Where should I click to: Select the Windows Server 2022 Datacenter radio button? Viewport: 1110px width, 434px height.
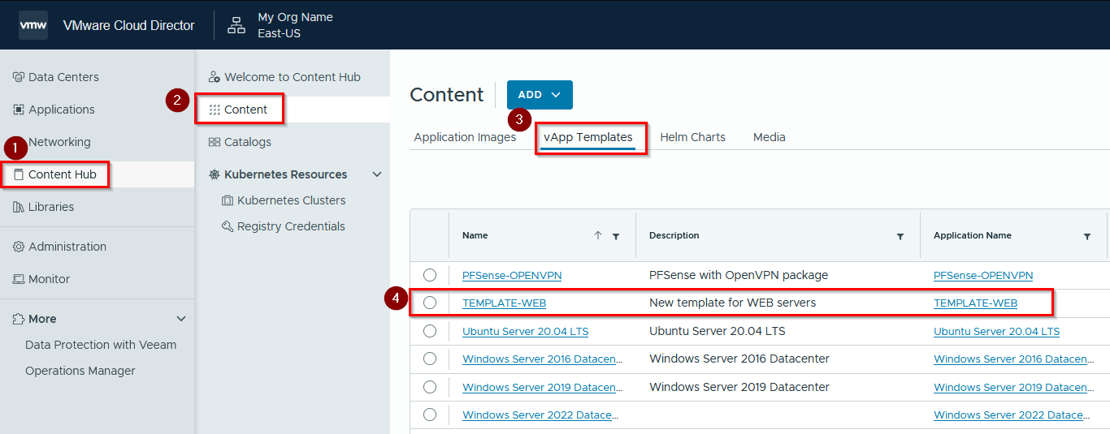[430, 415]
